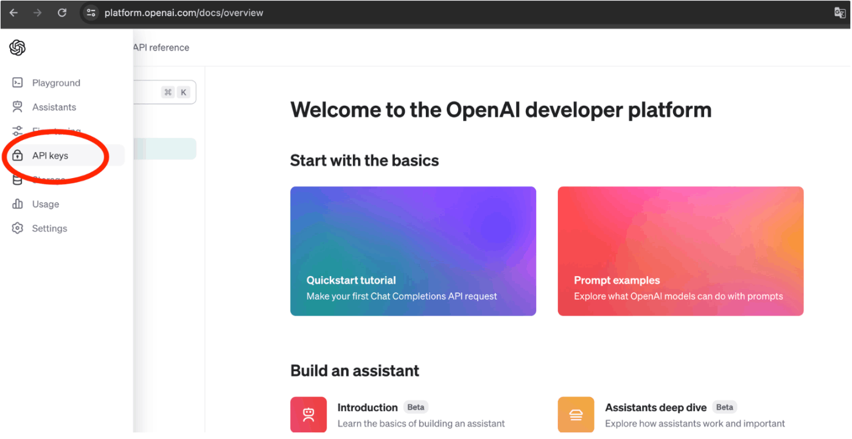Click the Welcome to OpenAI developer platform heading

click(x=501, y=110)
